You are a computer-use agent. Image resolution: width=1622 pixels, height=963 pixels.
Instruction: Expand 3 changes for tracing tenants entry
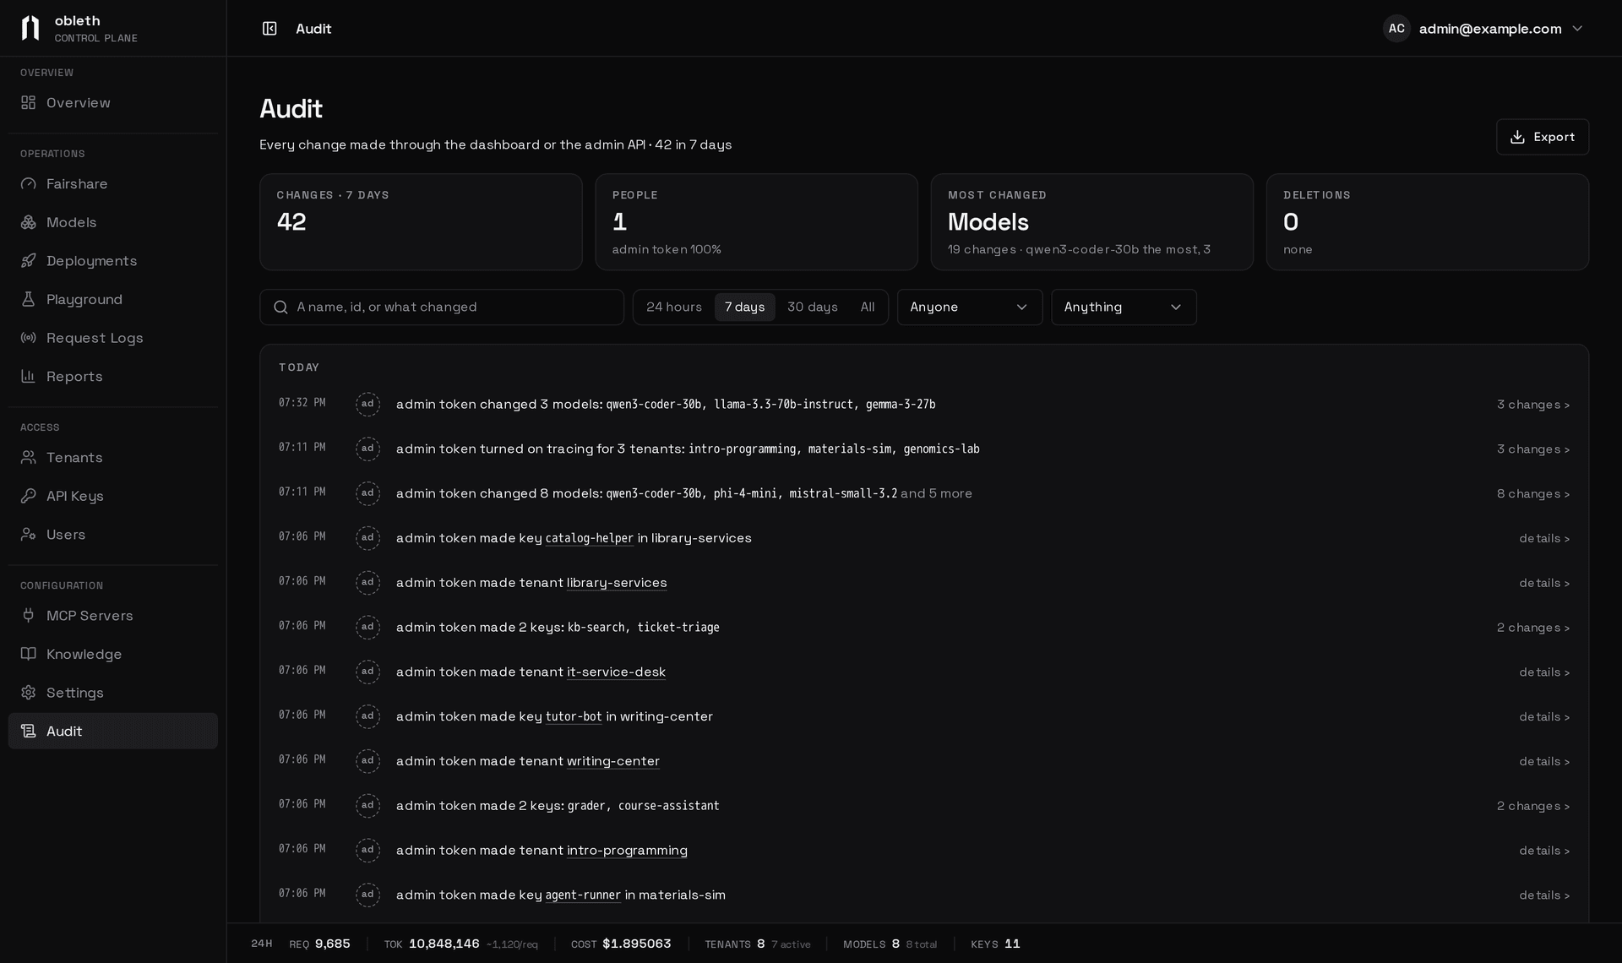(1533, 449)
